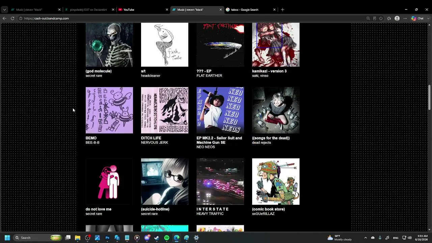
Task: Open Photoshop from the taskbar
Action: [x=107, y=238]
